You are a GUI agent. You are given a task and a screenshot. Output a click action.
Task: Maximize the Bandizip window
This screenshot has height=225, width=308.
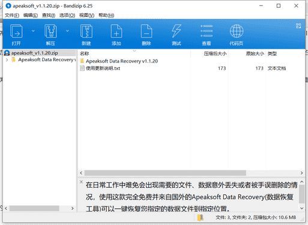[279, 6]
